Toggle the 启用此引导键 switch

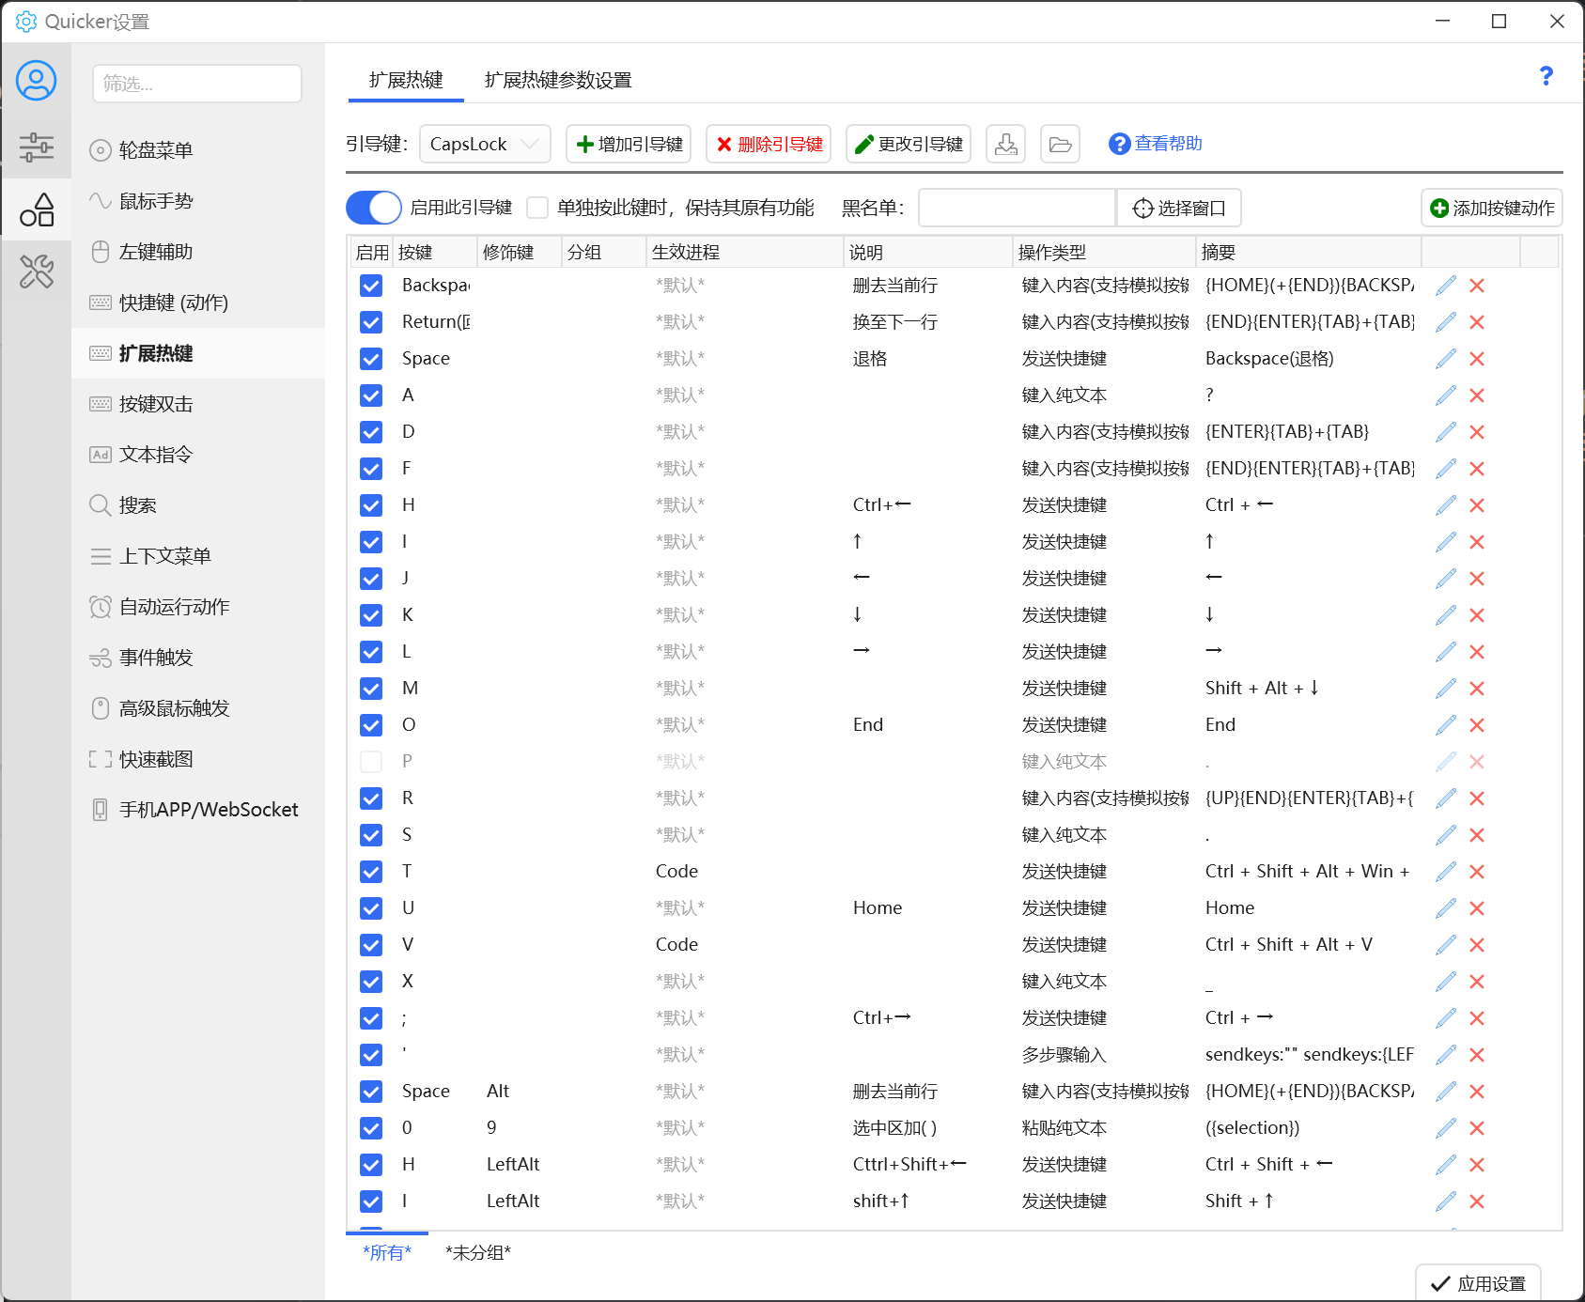pyautogui.click(x=374, y=208)
